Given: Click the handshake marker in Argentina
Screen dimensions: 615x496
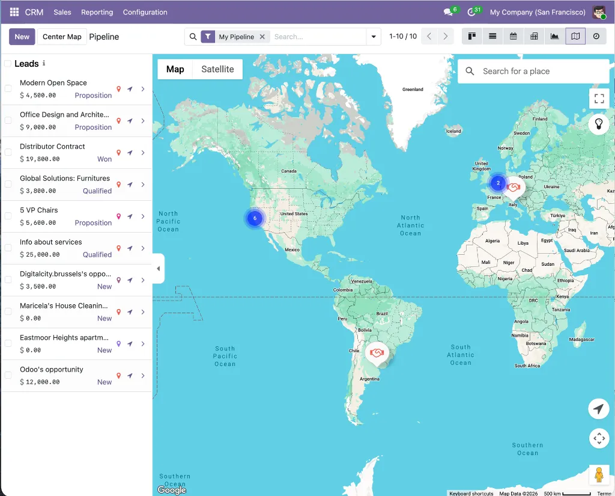Looking at the screenshot, I should [377, 353].
